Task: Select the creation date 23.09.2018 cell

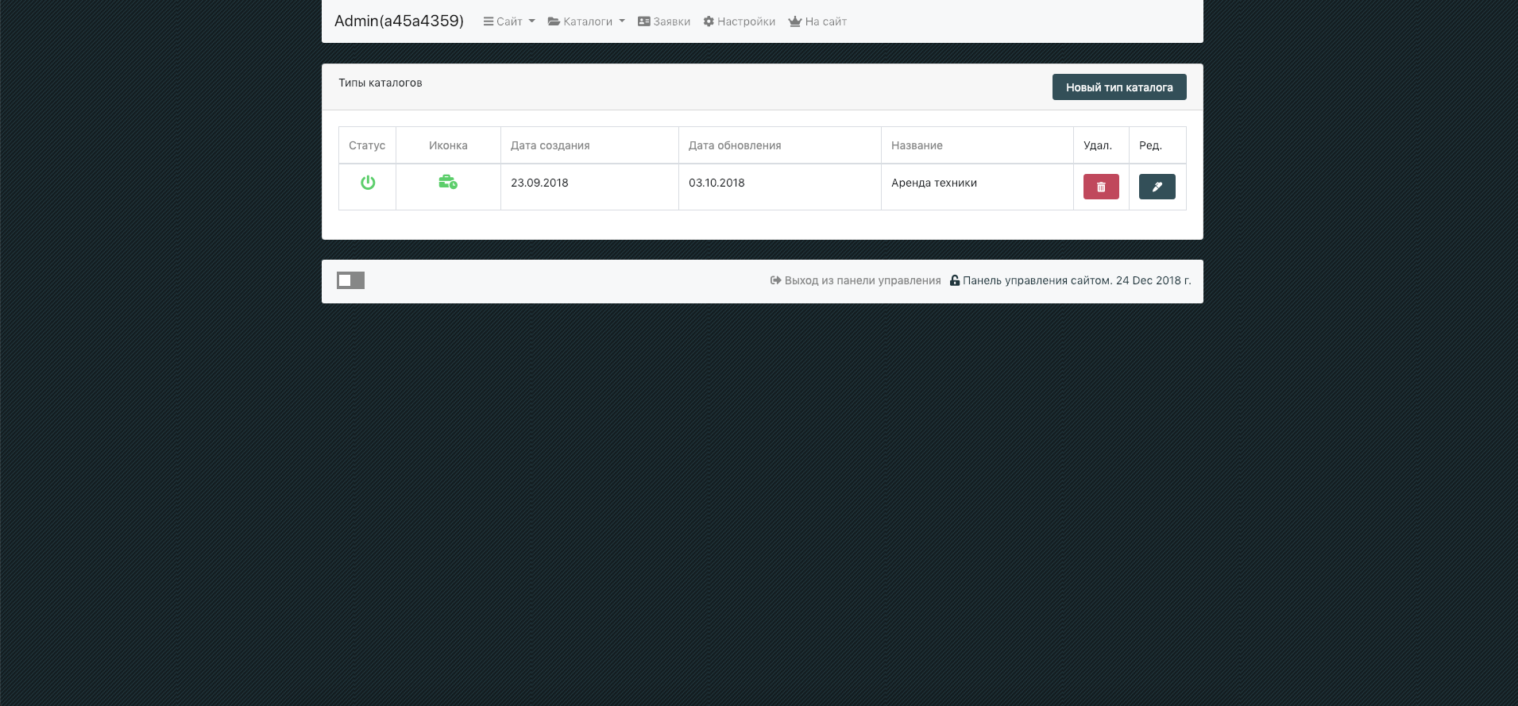Action: [589, 187]
